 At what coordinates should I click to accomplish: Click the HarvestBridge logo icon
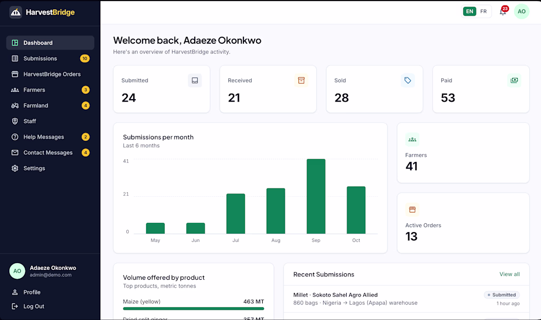pos(16,12)
